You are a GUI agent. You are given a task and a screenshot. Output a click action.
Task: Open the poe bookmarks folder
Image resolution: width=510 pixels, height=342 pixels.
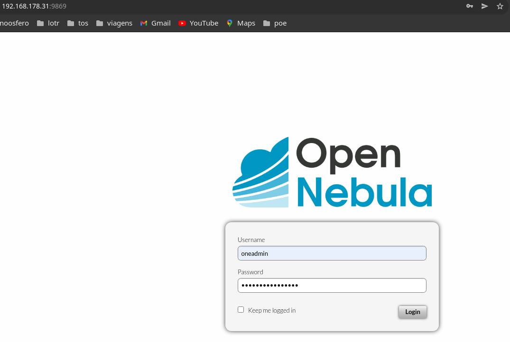point(275,23)
